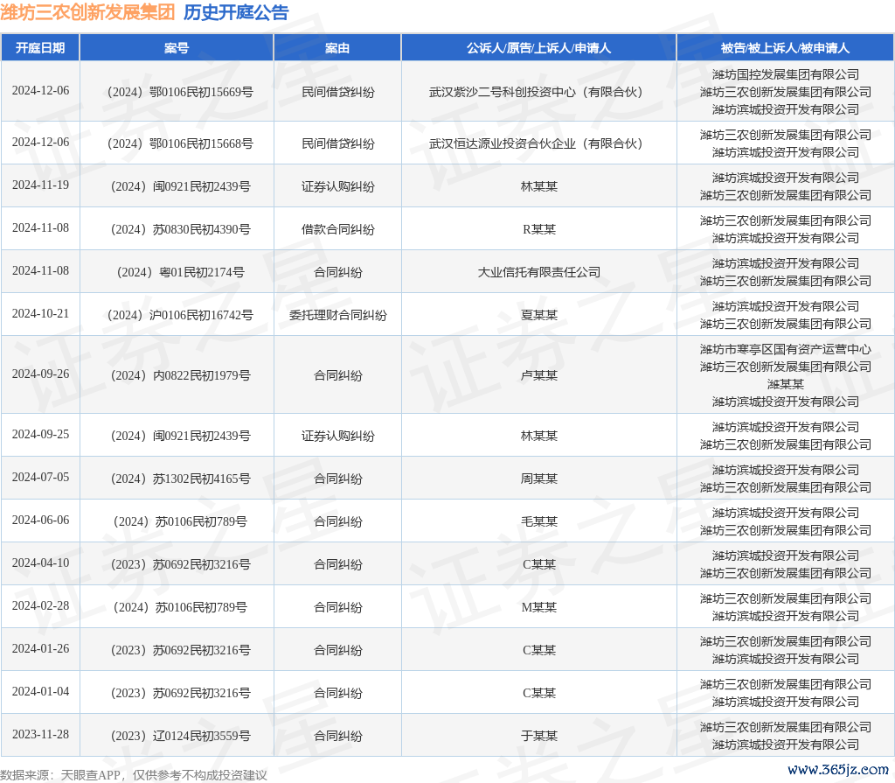Image resolution: width=895 pixels, height=783 pixels.
Task: Click the 潍坊三农创新发展集团 title text
Action: pos(88,12)
